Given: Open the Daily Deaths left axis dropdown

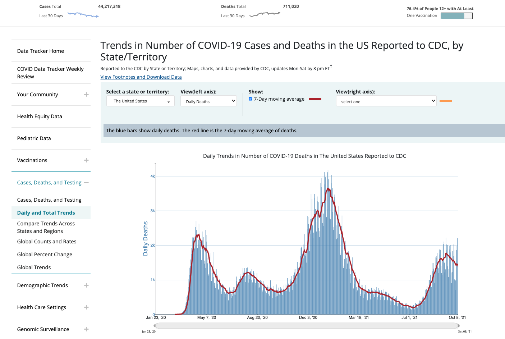Looking at the screenshot, I should (x=208, y=101).
